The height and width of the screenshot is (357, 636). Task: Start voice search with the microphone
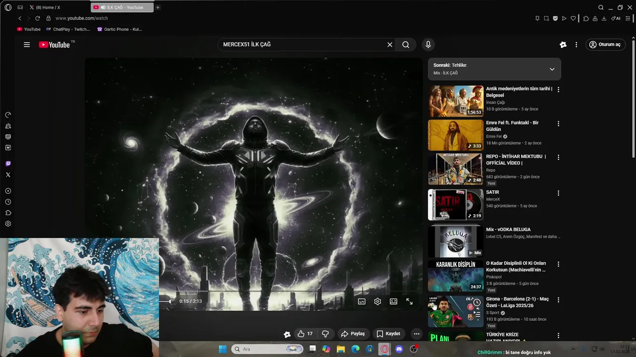tap(428, 45)
